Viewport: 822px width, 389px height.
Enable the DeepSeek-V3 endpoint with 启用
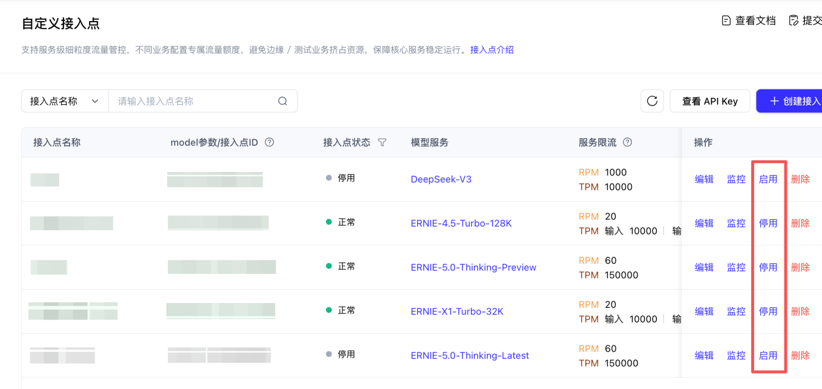click(x=768, y=179)
